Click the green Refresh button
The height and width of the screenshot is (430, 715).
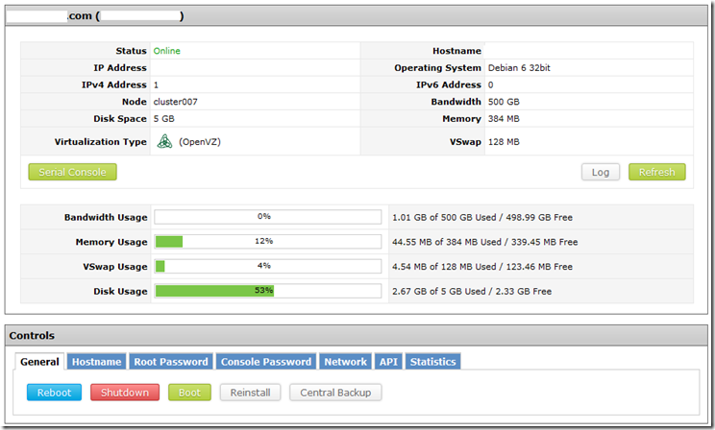tap(656, 172)
